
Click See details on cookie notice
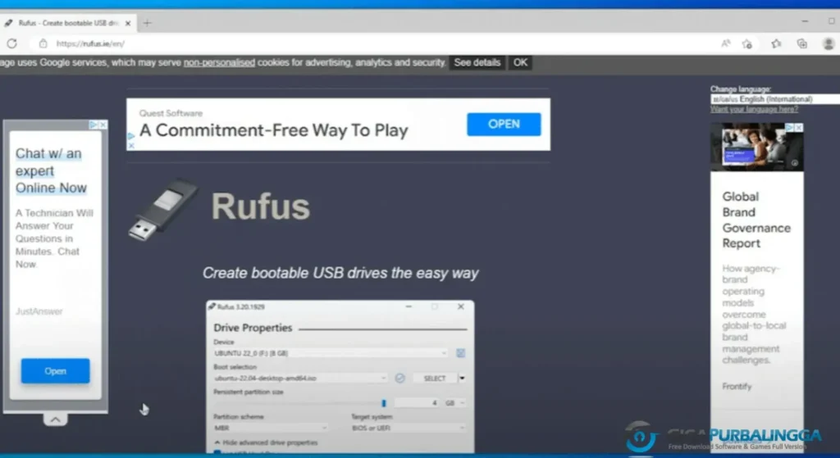point(477,62)
